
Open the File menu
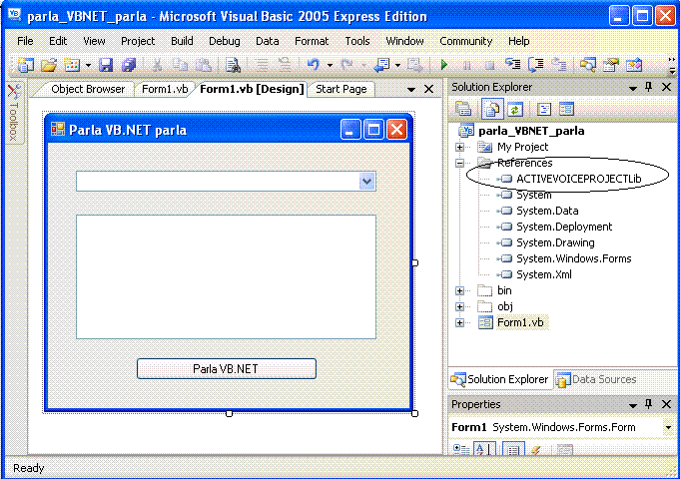[25, 41]
